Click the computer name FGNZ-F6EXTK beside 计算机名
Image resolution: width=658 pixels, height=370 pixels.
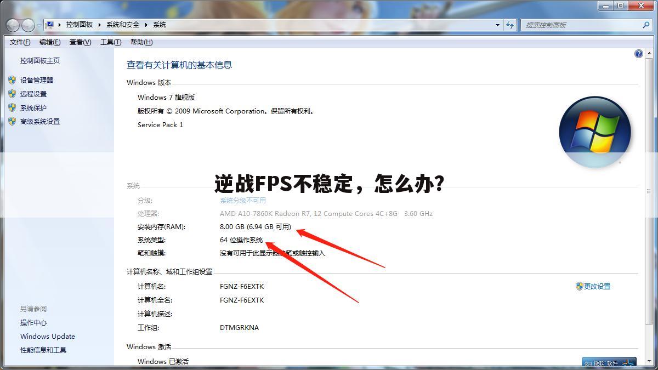tap(242, 287)
